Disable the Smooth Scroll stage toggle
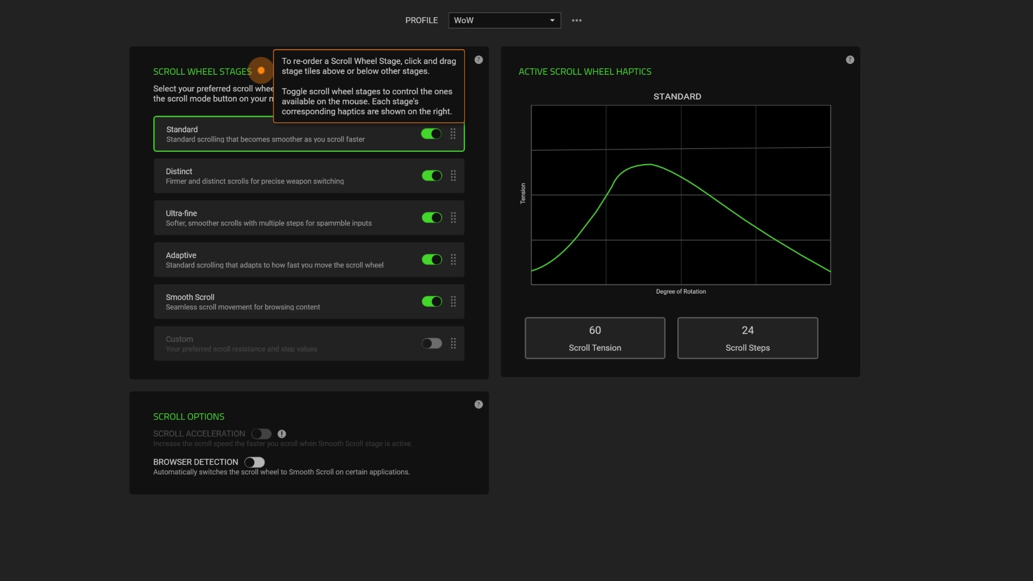Viewport: 1033px width, 581px height. click(x=432, y=302)
